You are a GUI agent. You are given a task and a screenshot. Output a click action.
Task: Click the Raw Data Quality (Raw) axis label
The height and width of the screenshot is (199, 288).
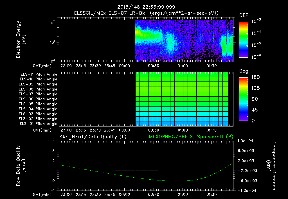coord(21,166)
